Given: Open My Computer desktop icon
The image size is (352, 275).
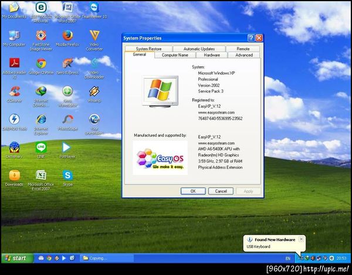Looking at the screenshot, I should pyautogui.click(x=14, y=38).
